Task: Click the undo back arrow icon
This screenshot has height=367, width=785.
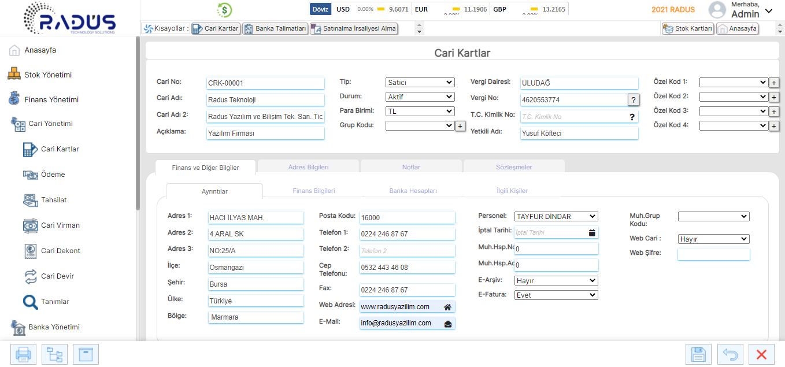Action: tap(730, 354)
